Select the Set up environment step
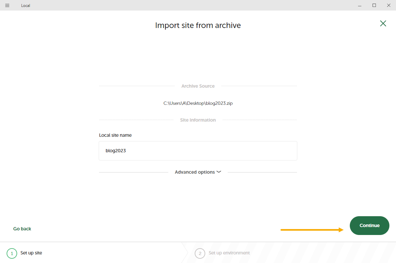396x263 pixels. coord(229,253)
